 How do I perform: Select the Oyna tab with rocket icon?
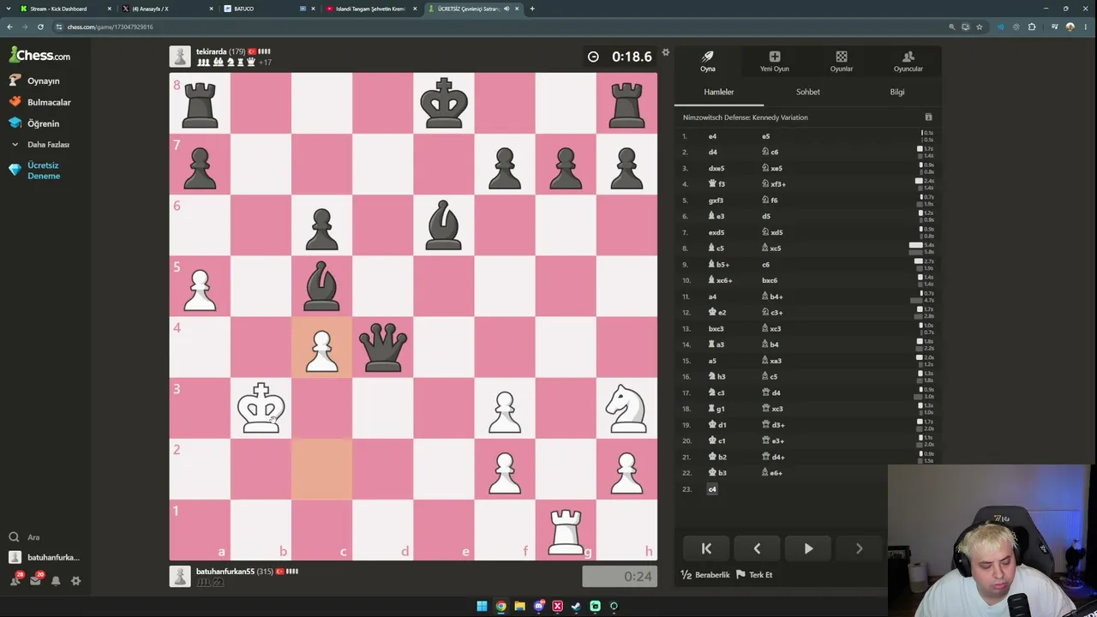pyautogui.click(x=708, y=61)
